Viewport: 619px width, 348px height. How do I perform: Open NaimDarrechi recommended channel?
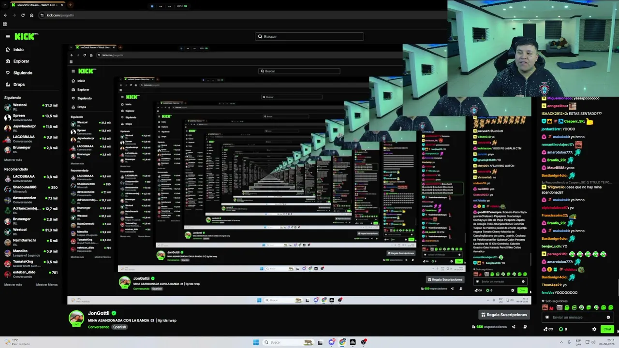[31, 242]
